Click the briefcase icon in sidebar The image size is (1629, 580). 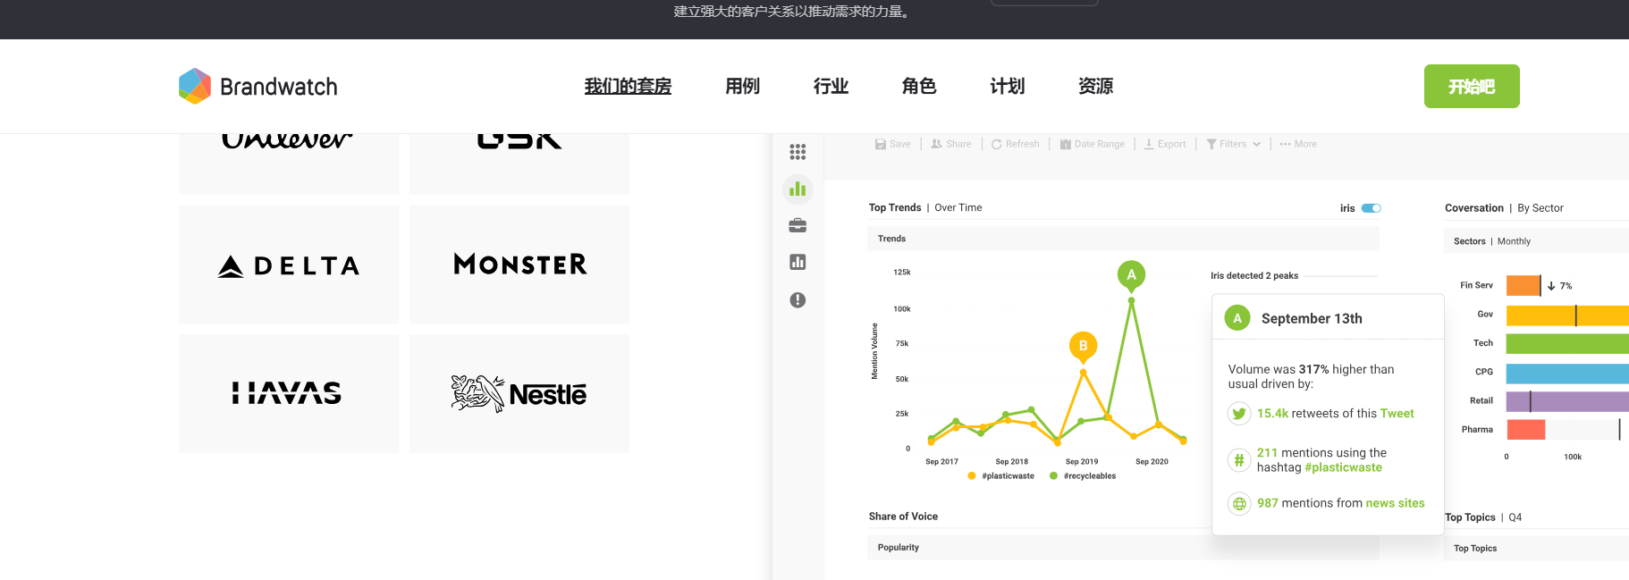pos(798,225)
